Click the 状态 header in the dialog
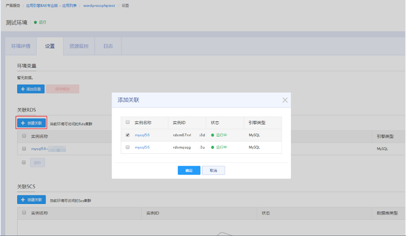The image size is (406, 236). pyautogui.click(x=215, y=122)
